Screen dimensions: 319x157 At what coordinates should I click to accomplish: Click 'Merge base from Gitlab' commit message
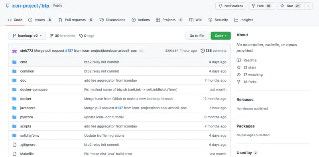[x=128, y=99]
